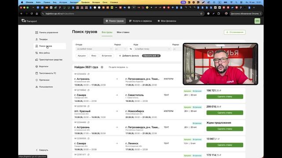Open the Закладки menu in the menu bar
This screenshot has width=282, height=158.
(x=74, y=2)
